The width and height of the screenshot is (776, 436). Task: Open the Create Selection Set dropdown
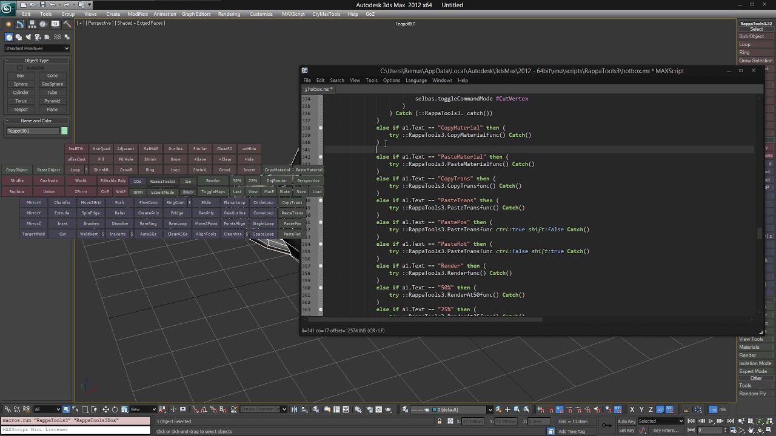[x=263, y=409]
